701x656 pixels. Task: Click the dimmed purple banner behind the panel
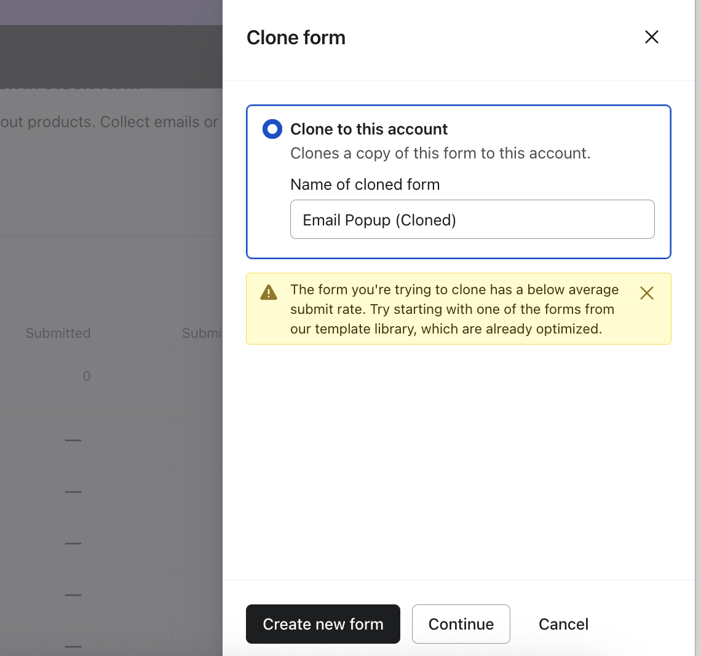point(111,12)
